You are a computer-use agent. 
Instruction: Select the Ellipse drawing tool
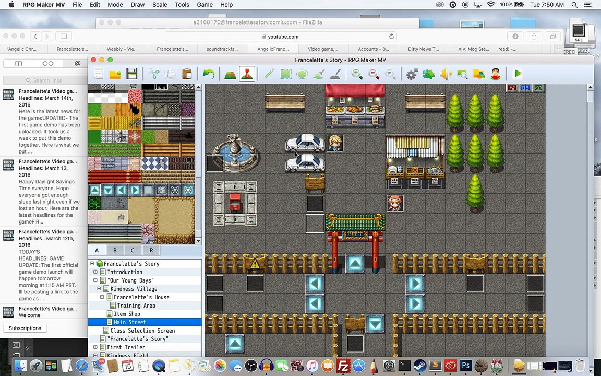[302, 74]
